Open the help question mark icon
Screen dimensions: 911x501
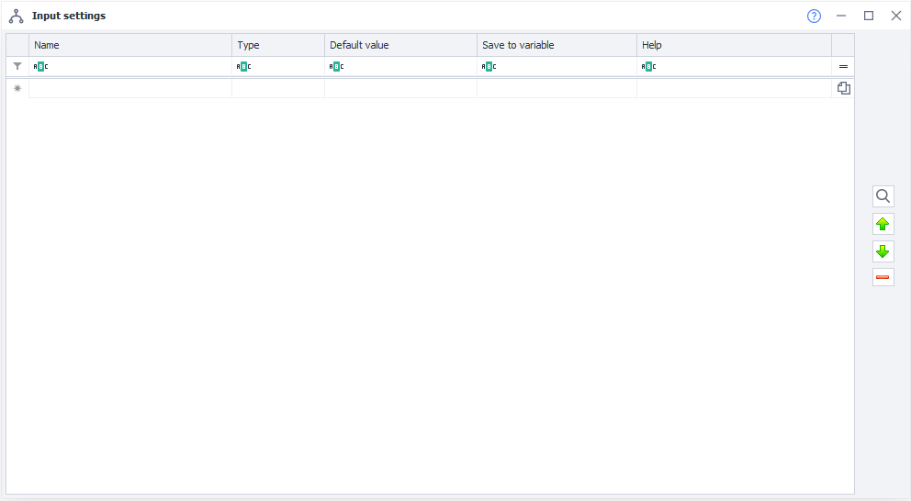point(814,16)
